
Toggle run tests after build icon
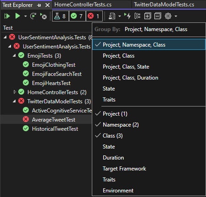[127, 16]
